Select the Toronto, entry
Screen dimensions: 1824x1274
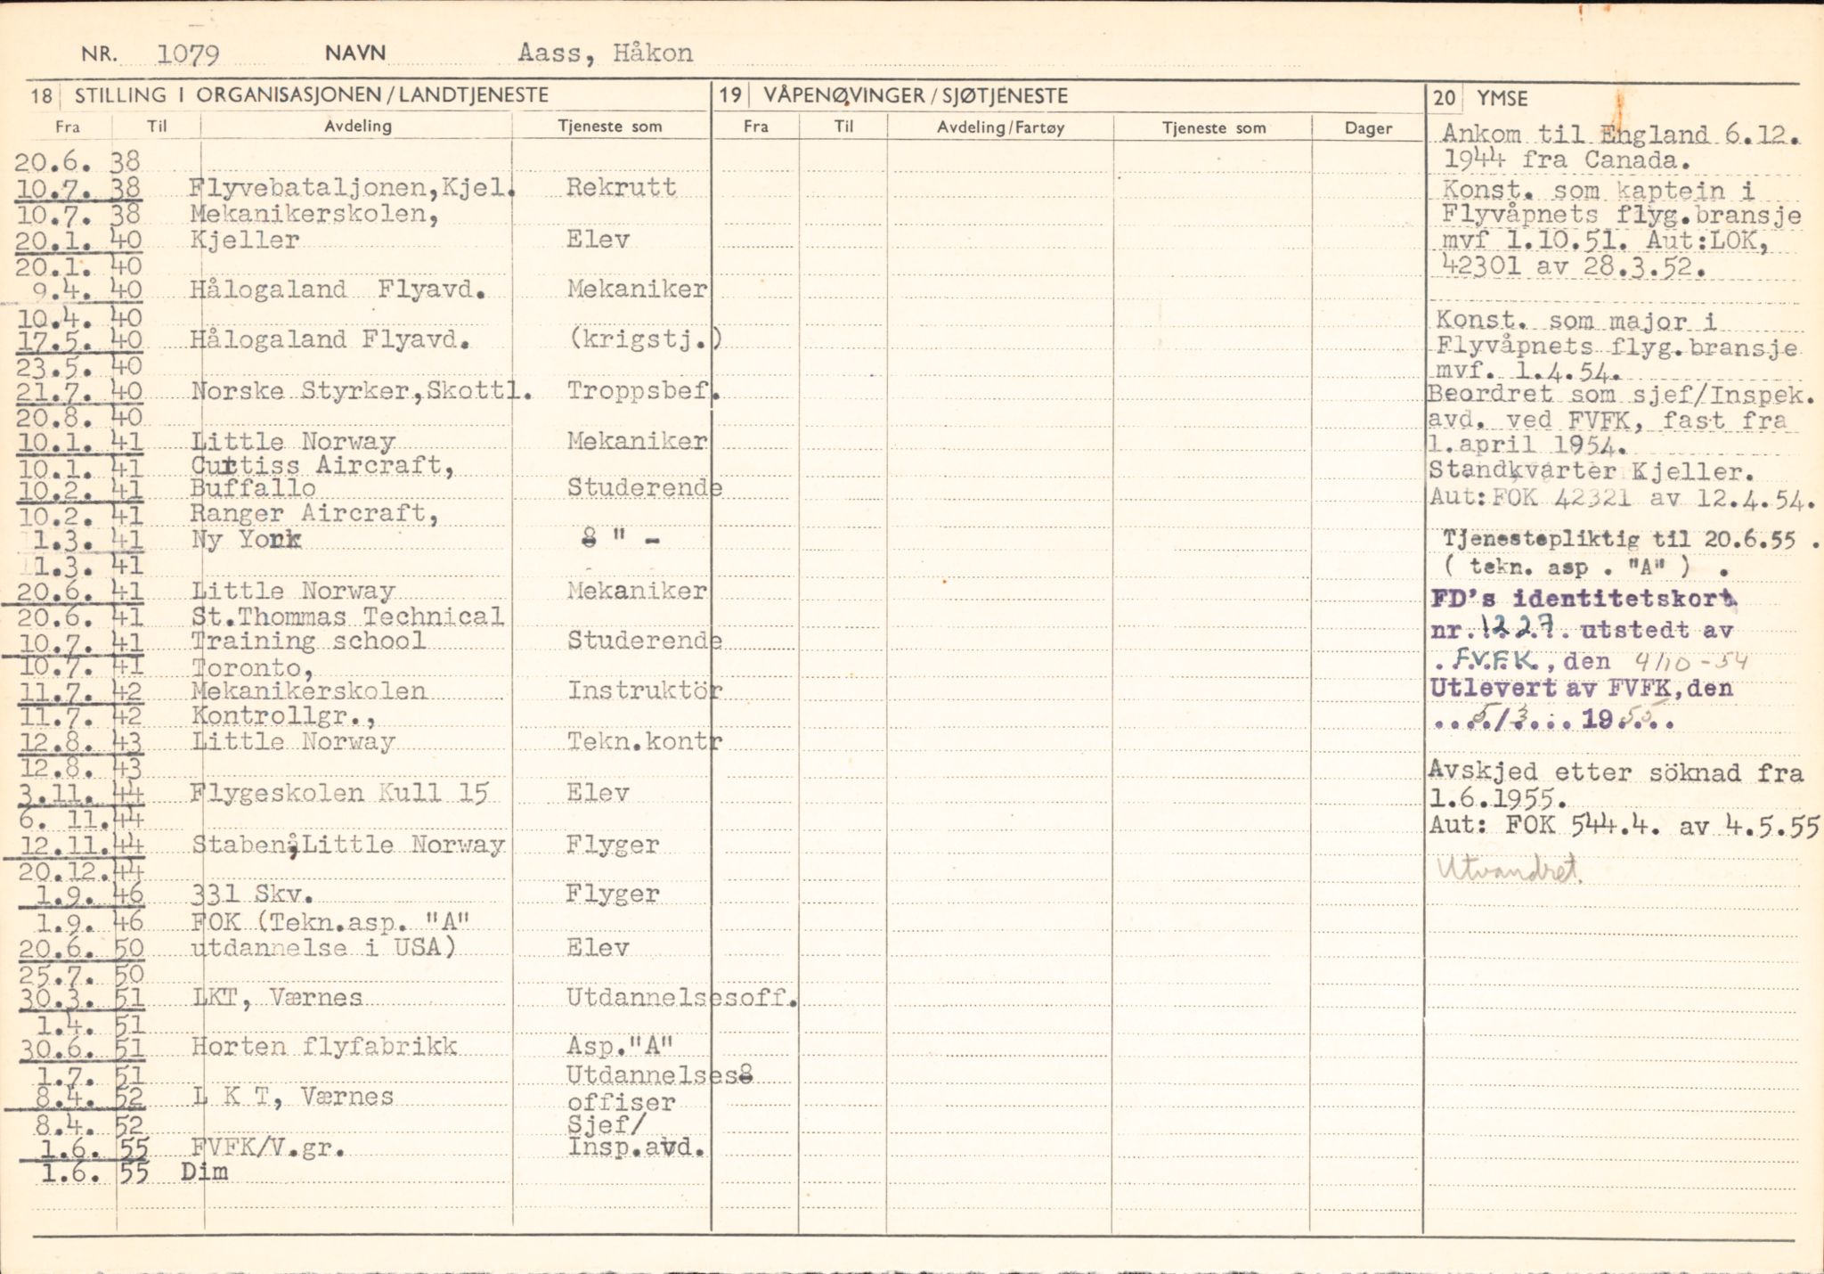point(252,667)
